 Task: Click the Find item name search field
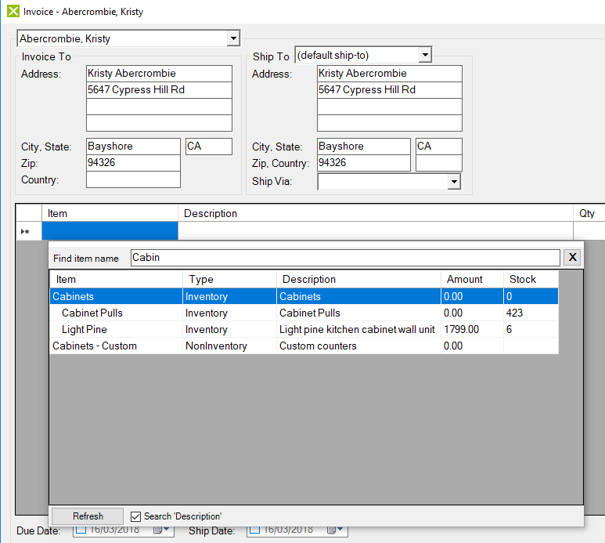point(345,258)
